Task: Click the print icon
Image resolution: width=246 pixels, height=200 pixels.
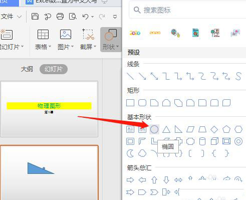Action: point(60,17)
